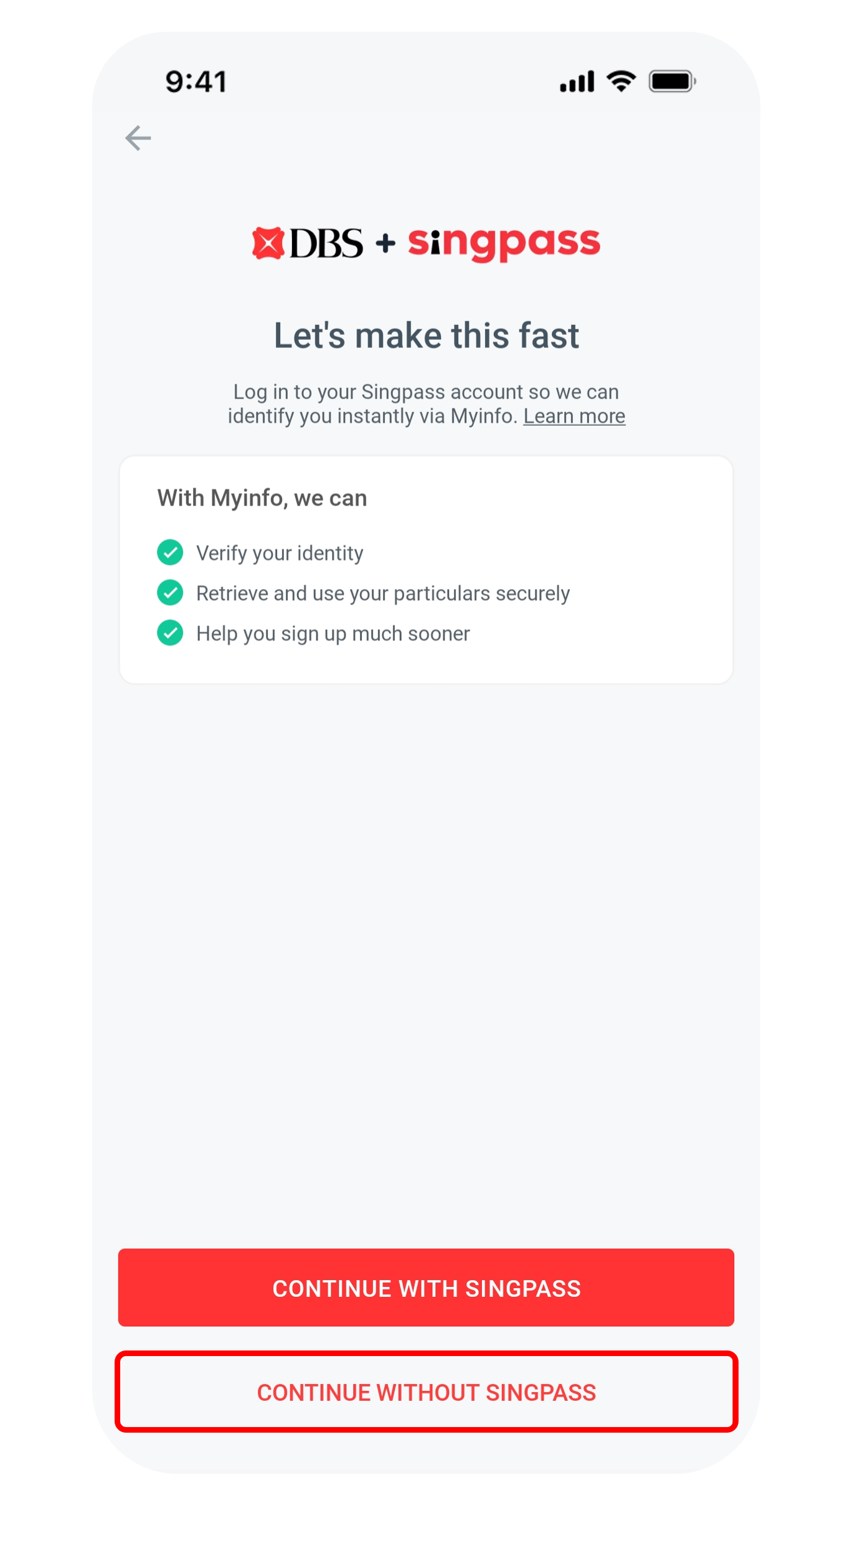Tap the With Myinfo, we can title

click(262, 498)
